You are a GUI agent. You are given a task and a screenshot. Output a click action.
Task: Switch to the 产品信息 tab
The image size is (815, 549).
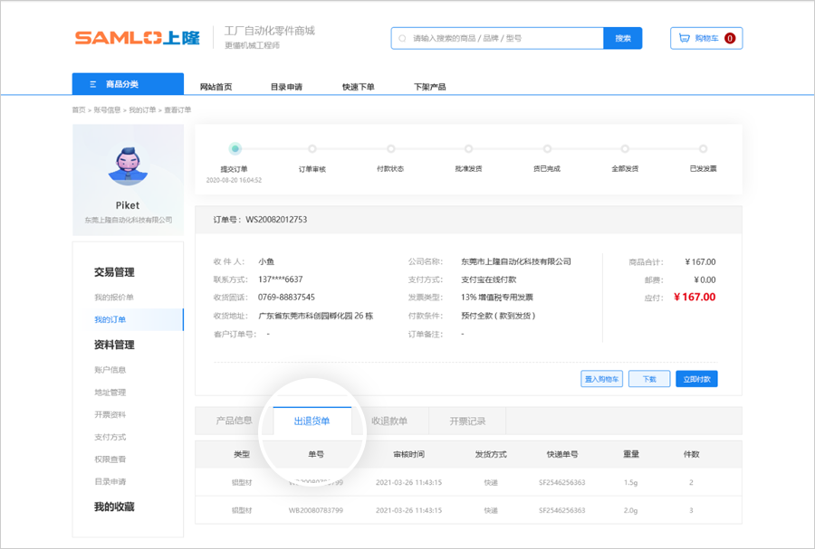234,421
